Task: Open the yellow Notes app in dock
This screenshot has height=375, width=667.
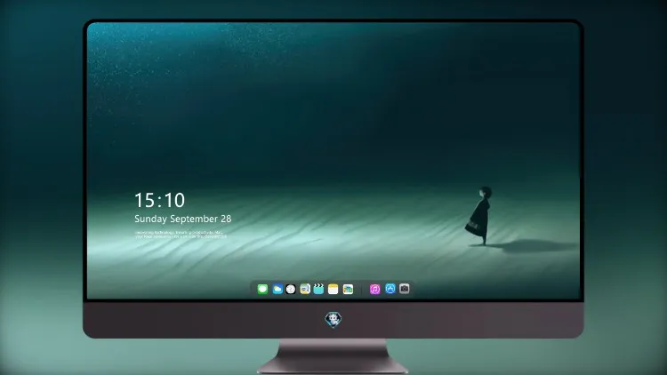Action: 333,289
